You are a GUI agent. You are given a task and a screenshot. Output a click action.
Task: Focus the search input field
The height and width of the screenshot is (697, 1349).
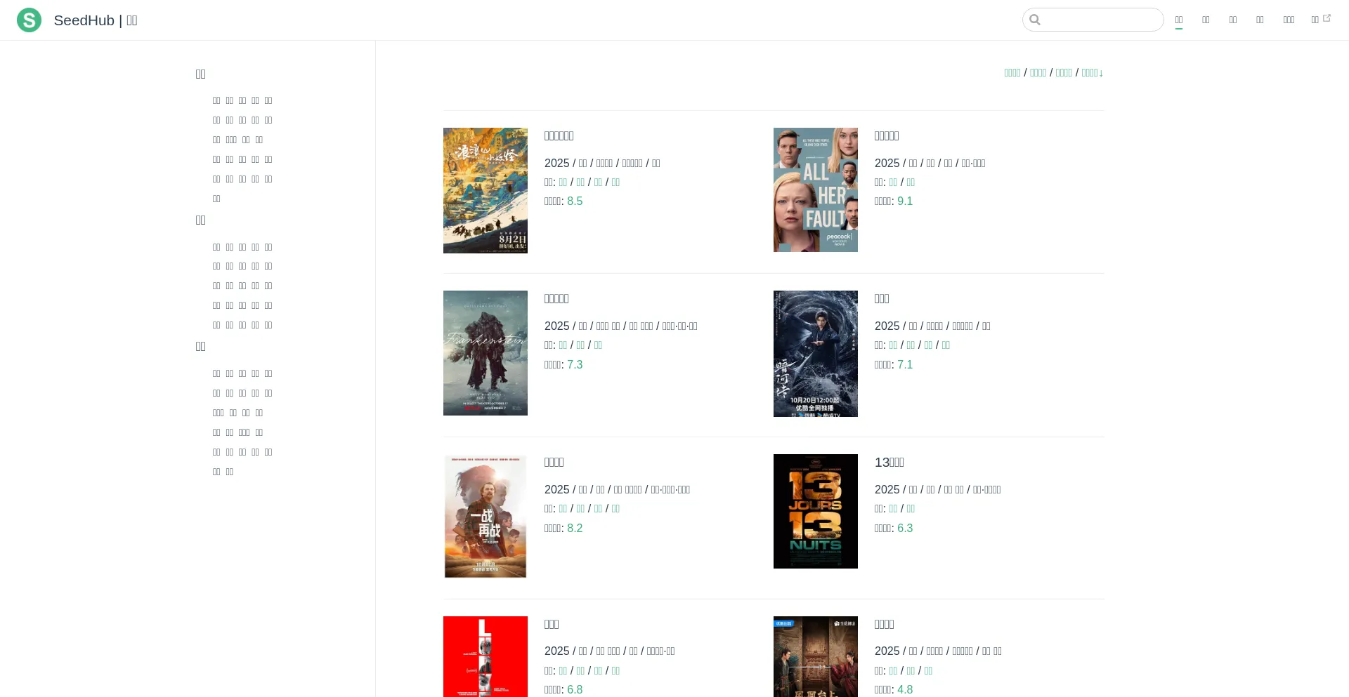(x=1100, y=20)
